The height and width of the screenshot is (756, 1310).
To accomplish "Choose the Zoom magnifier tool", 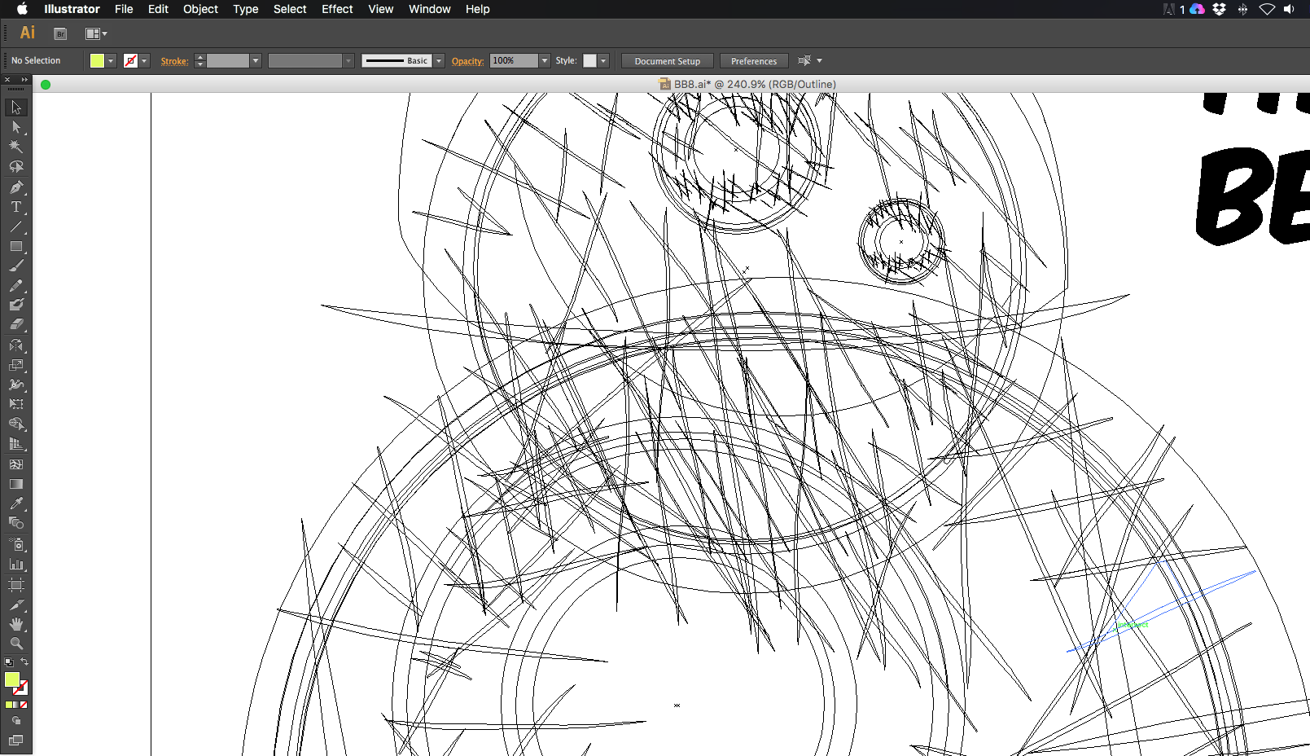I will 15,644.
